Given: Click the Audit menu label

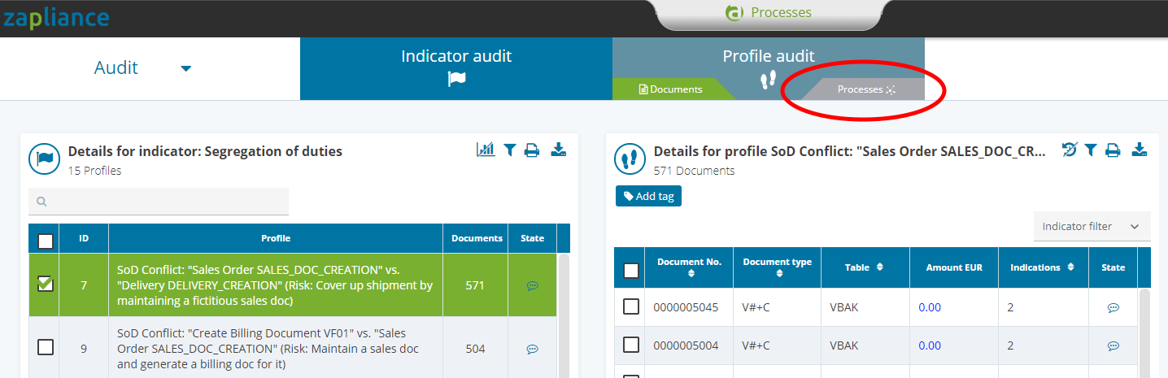Looking at the screenshot, I should pyautogui.click(x=116, y=67).
